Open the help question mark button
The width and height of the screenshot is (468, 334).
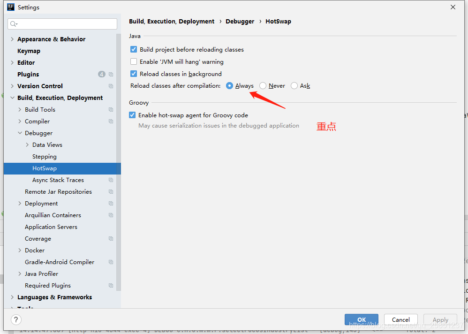(x=16, y=319)
